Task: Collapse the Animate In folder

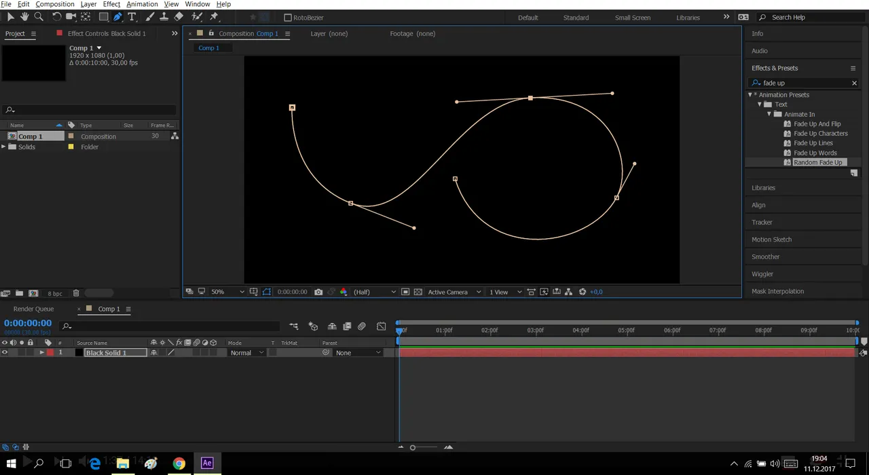Action: pyautogui.click(x=770, y=114)
